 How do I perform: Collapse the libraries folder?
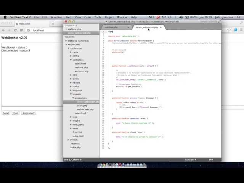[71, 94]
